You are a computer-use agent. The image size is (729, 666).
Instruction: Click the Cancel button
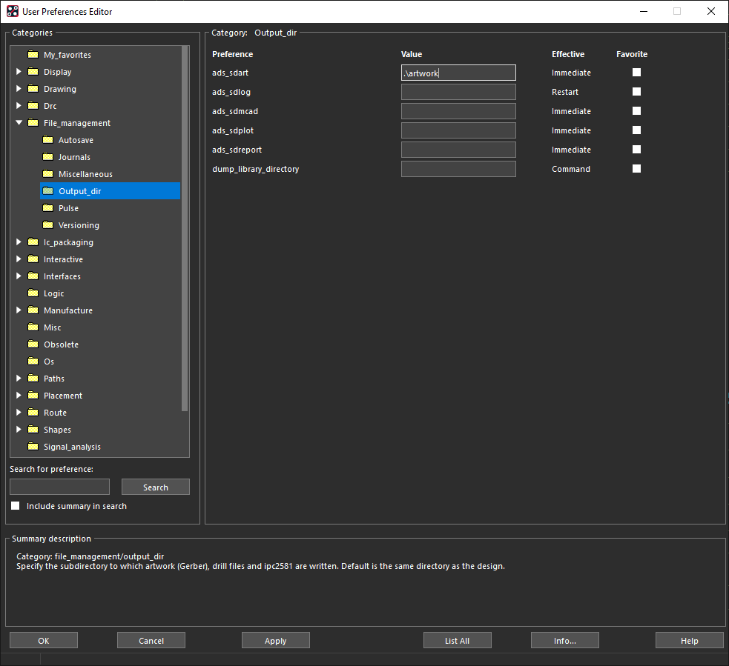click(x=151, y=641)
